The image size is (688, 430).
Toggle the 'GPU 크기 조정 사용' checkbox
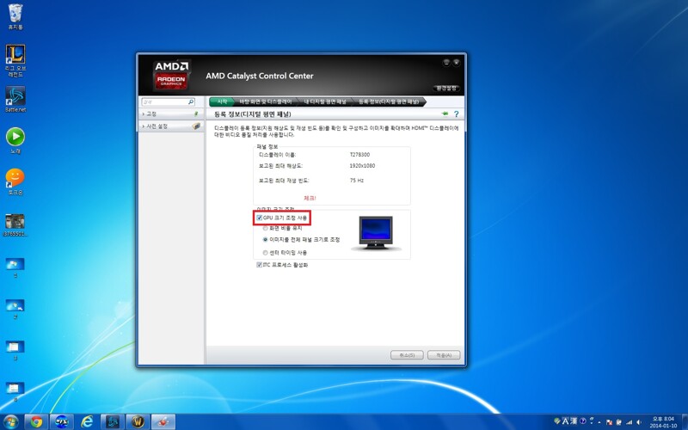(260, 218)
